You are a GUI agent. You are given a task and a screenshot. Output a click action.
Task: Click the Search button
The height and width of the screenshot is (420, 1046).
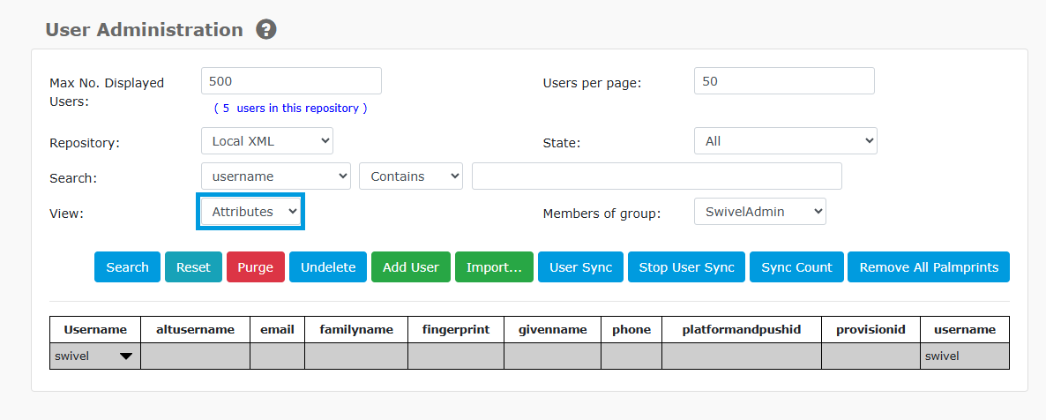[x=127, y=267]
